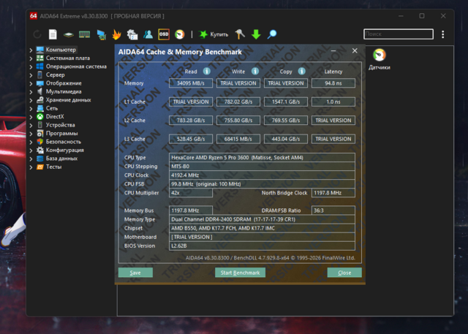This screenshot has height=334, width=468.
Task: Expand the Системная плата tree node
Action: (x=31, y=58)
